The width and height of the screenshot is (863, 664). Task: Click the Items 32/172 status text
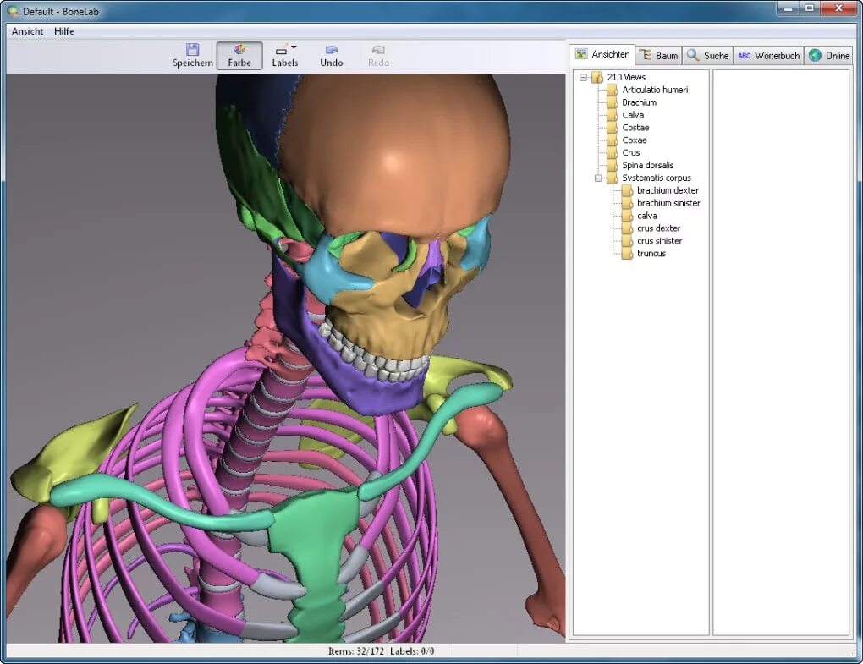click(x=355, y=651)
